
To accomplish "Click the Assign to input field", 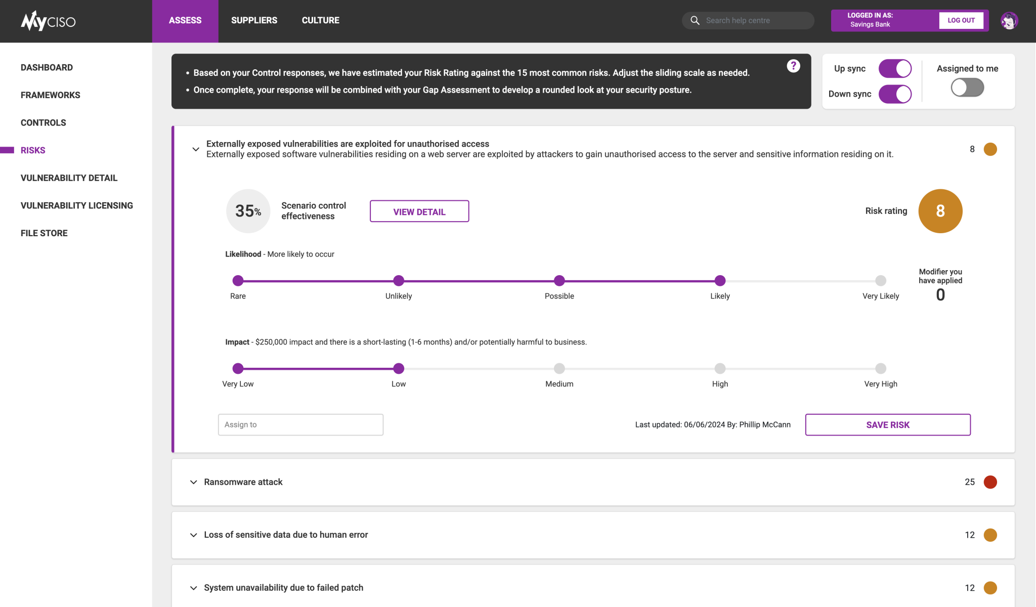I will coord(300,425).
